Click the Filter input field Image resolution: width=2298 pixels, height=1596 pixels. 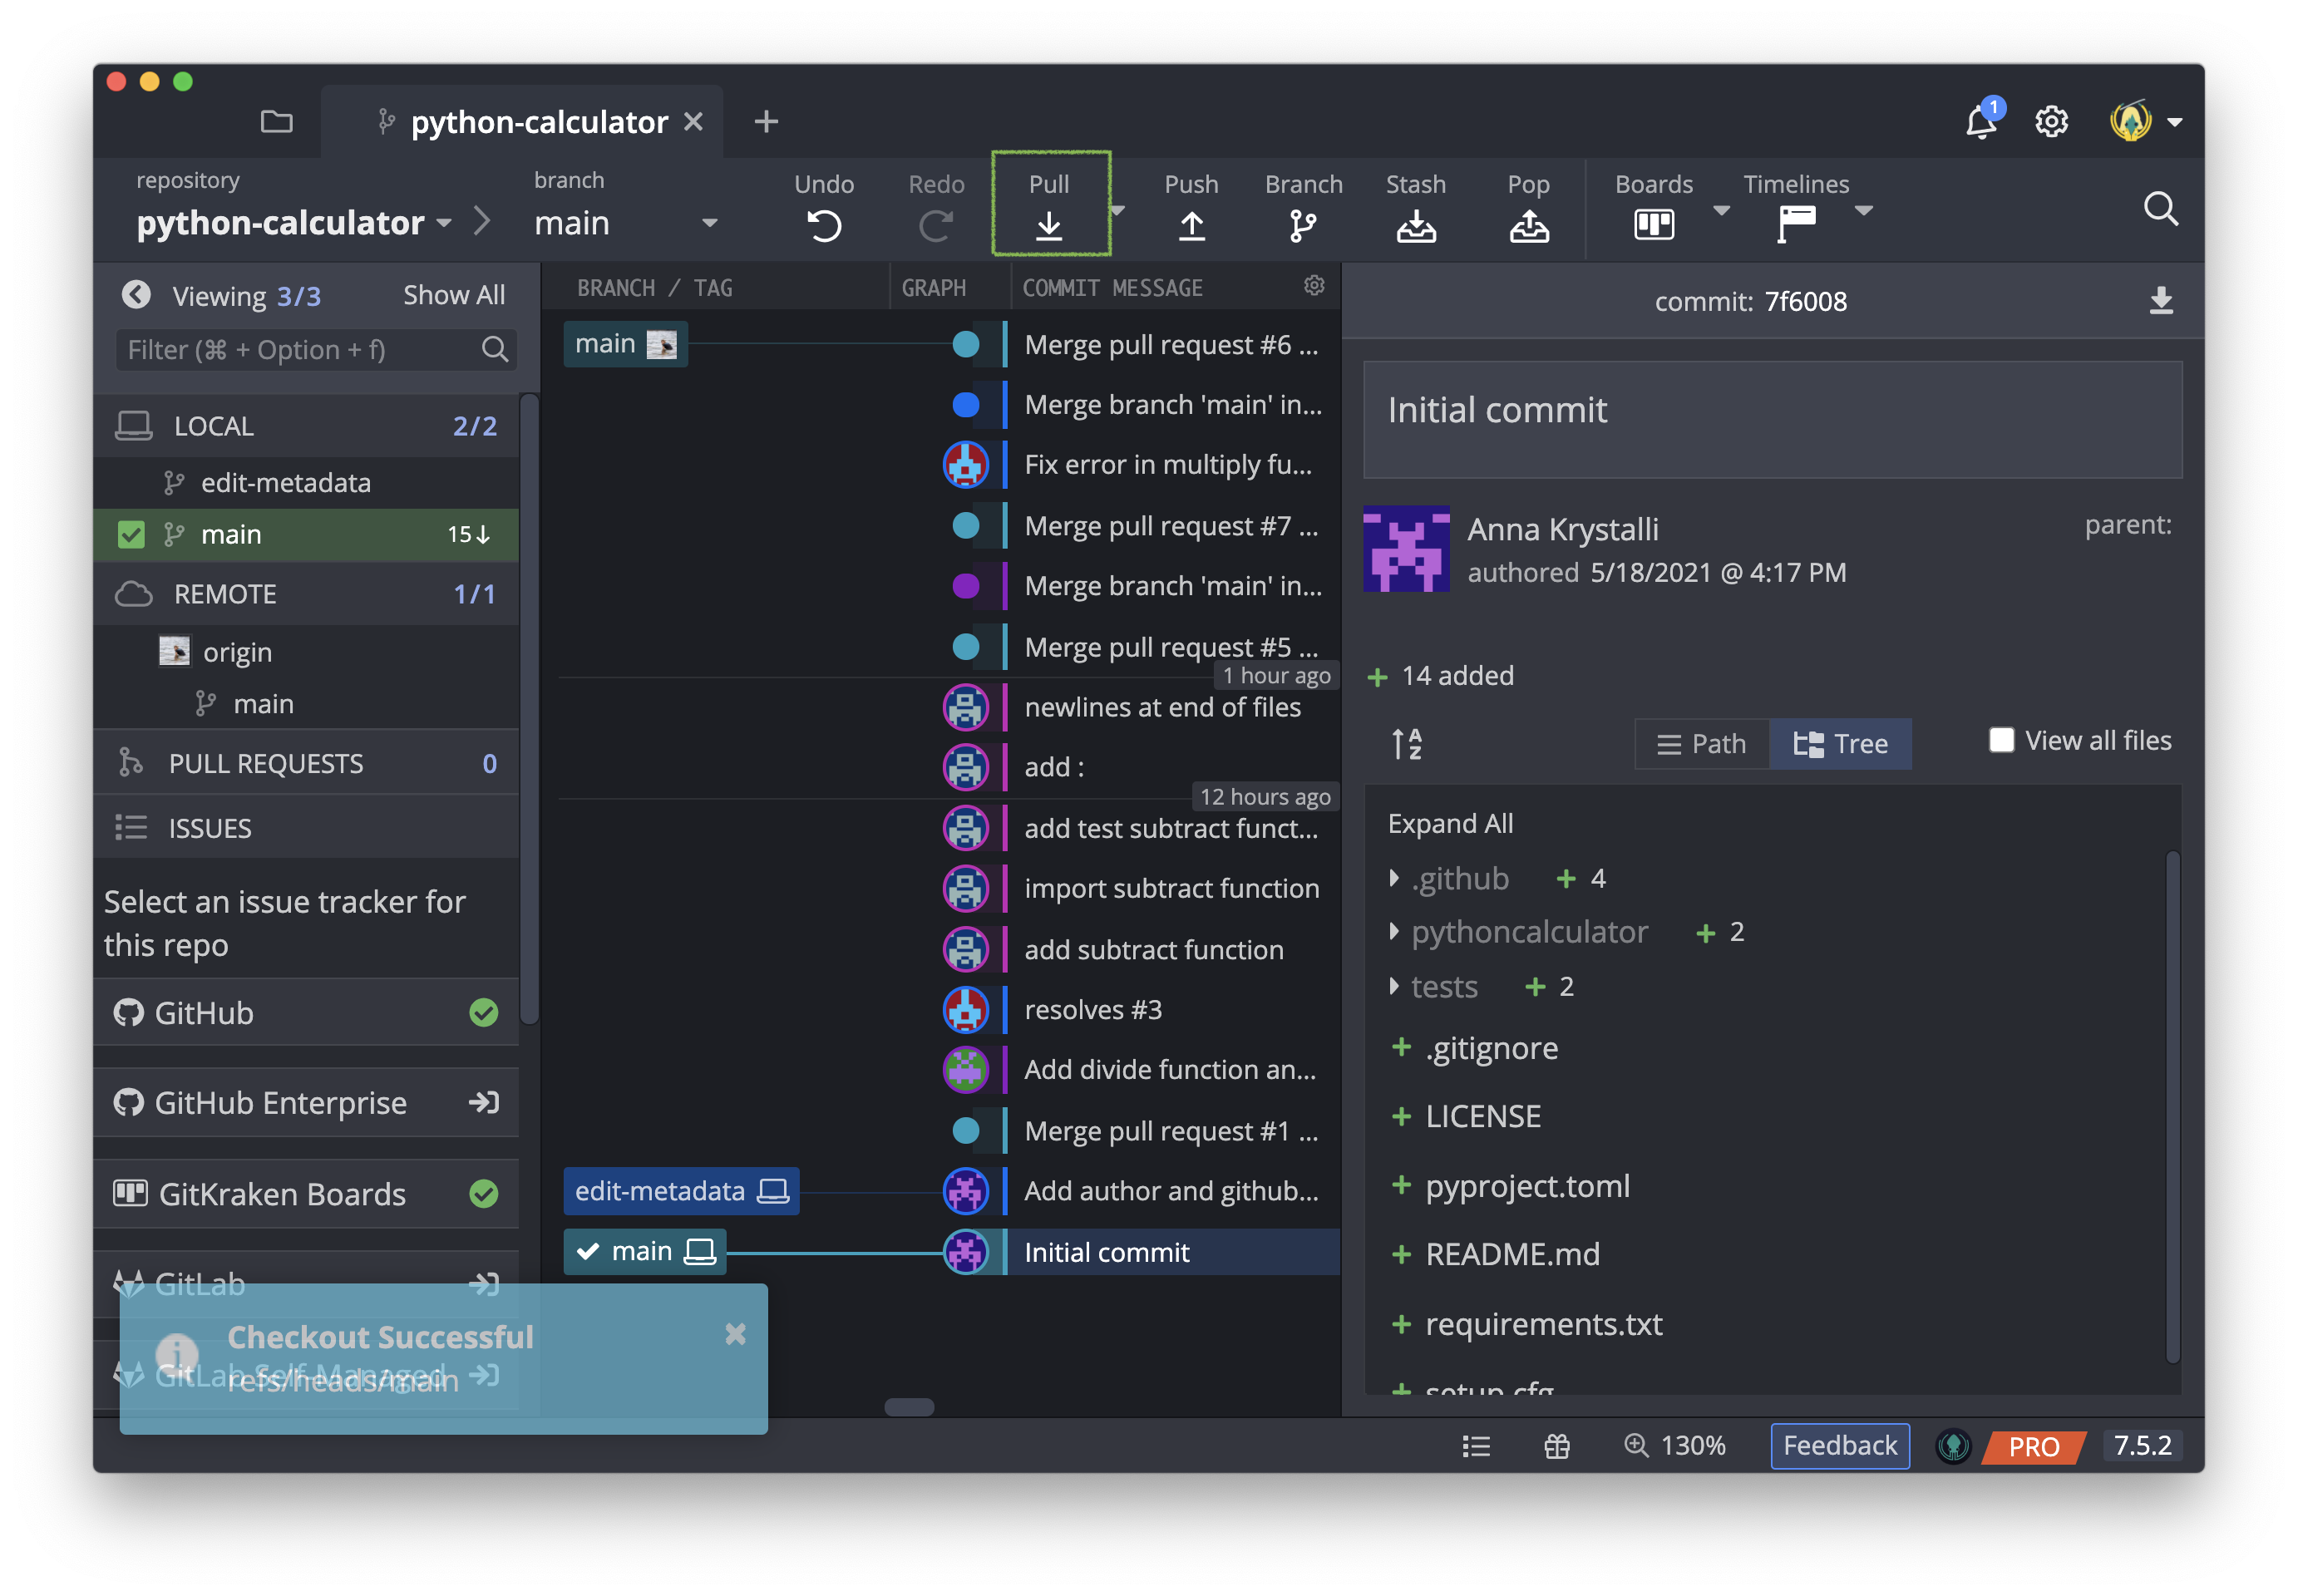[x=315, y=349]
